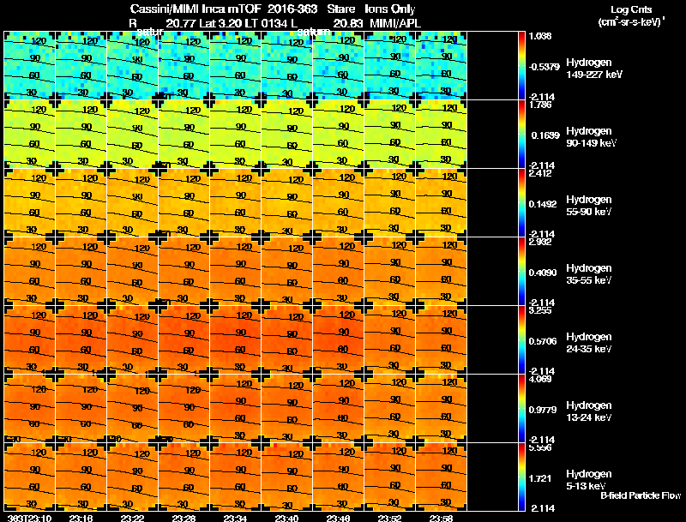Click the colorbar maximum value '2.932'
The height and width of the screenshot is (522, 686).
click(540, 243)
